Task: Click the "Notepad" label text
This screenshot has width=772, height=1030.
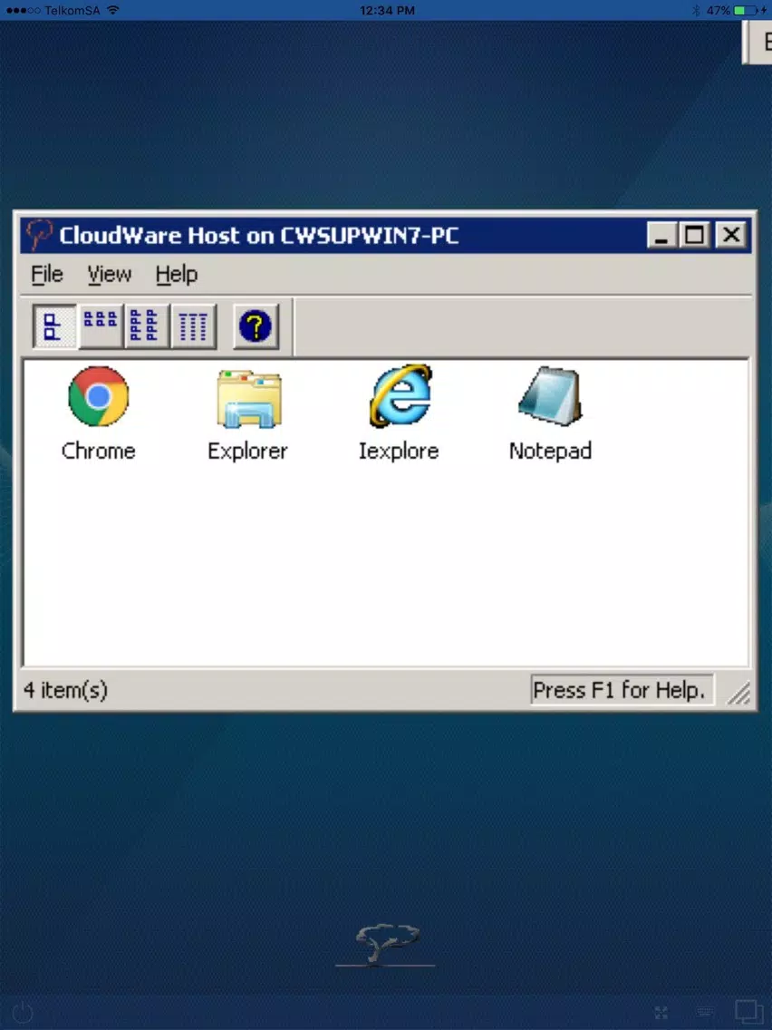Action: coord(550,451)
